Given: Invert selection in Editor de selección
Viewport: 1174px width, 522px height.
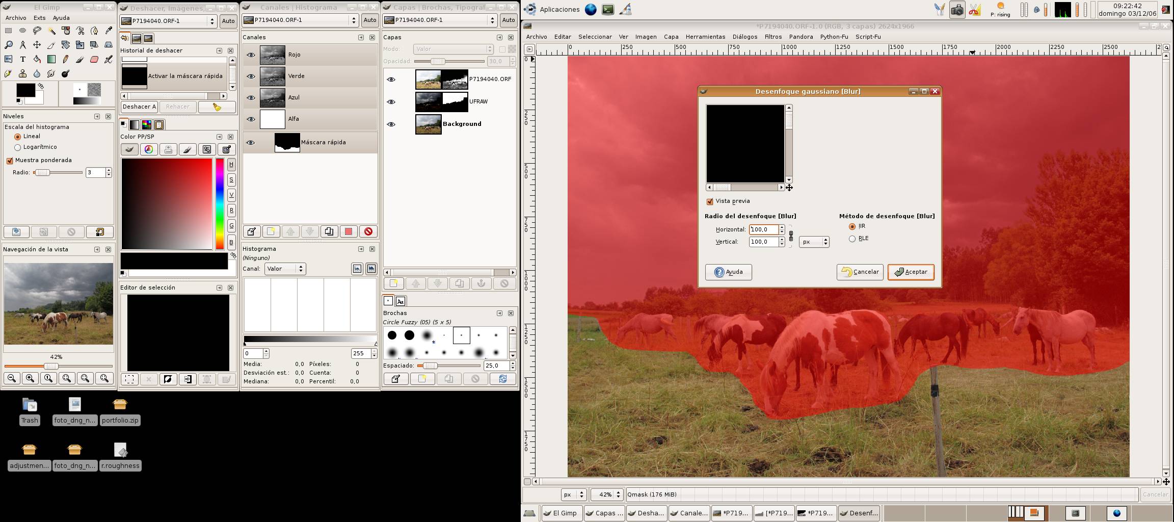Looking at the screenshot, I should (x=168, y=379).
